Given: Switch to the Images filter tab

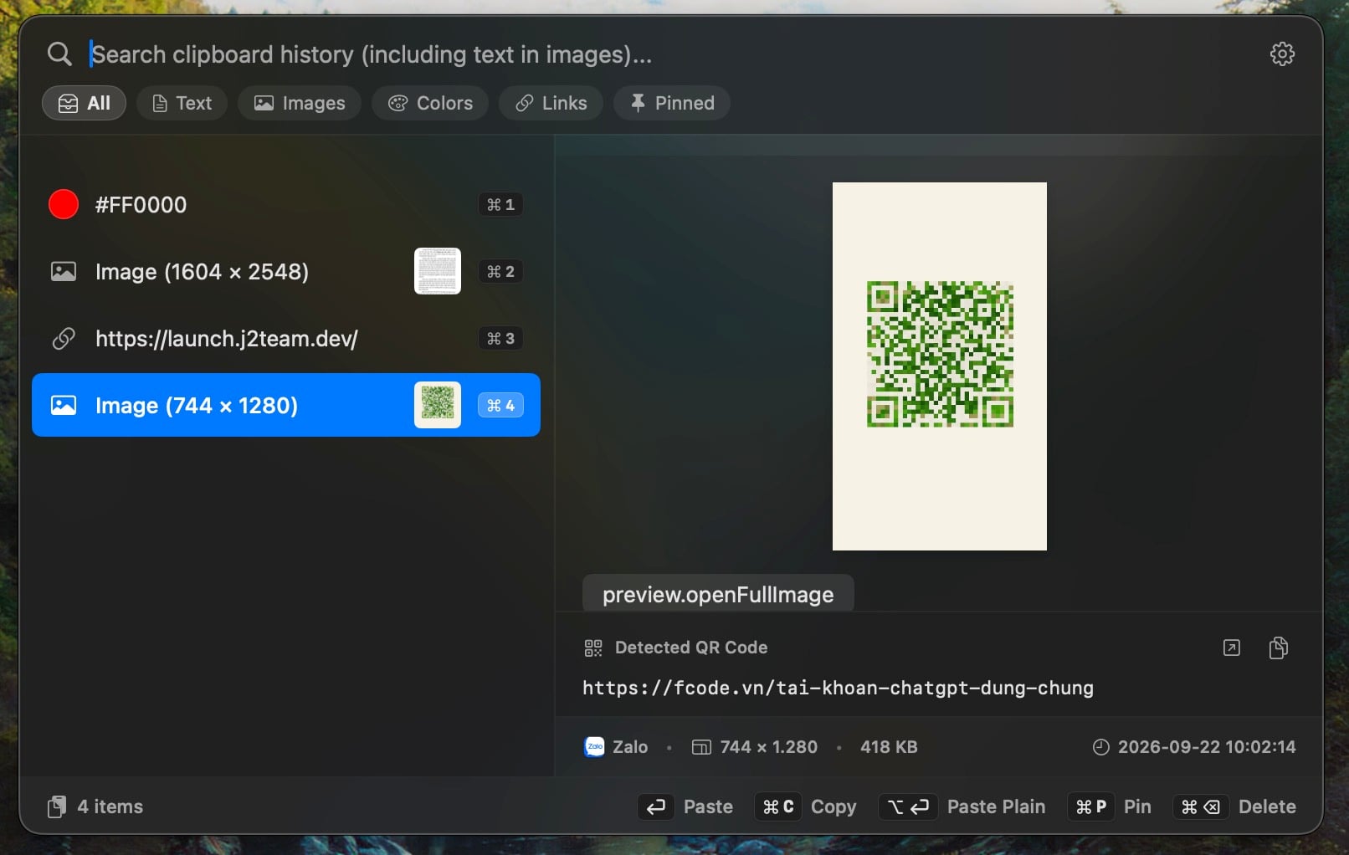Looking at the screenshot, I should (x=299, y=103).
